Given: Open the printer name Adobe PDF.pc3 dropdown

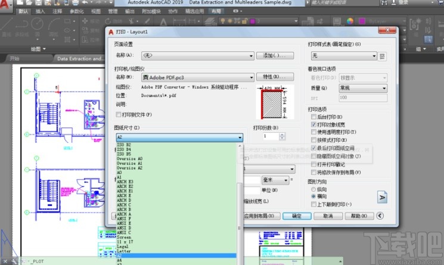Looking at the screenshot, I should (198, 77).
